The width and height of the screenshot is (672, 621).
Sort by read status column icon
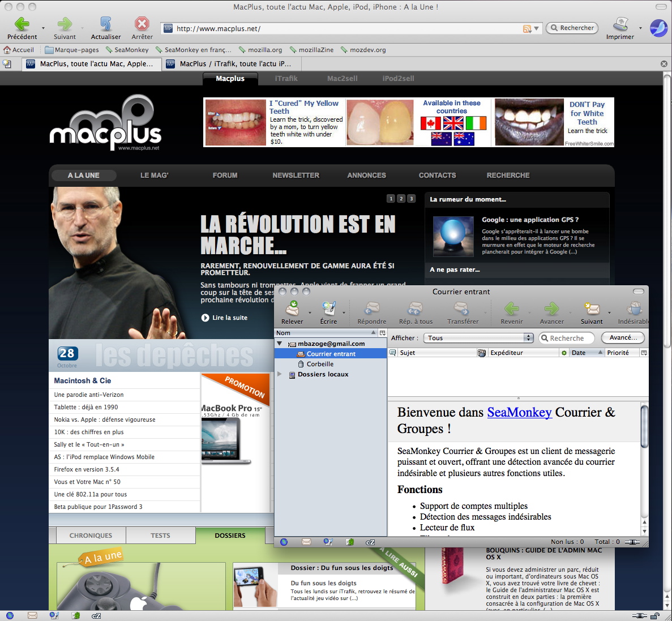[x=564, y=353]
